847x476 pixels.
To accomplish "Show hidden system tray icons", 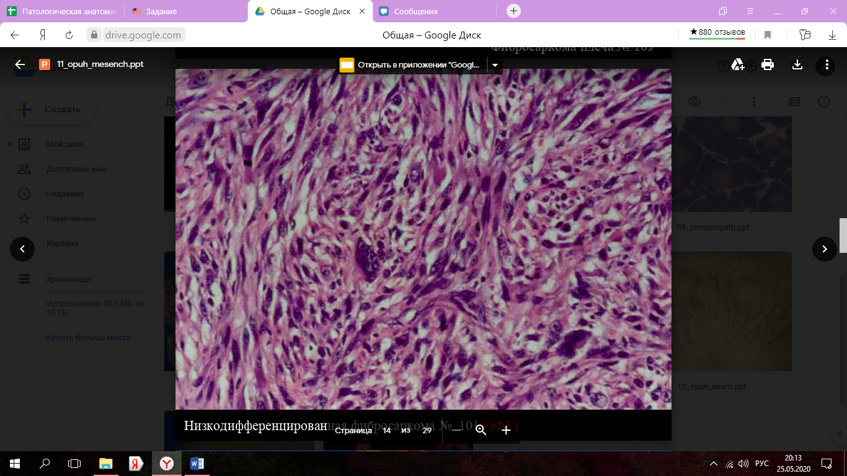I will tap(714, 464).
